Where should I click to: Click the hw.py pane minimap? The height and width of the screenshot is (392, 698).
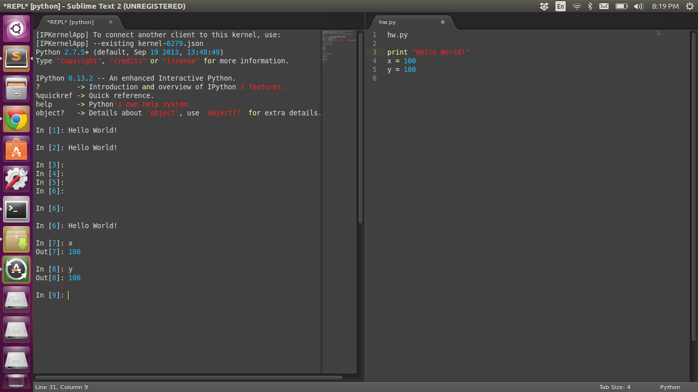pos(672,205)
